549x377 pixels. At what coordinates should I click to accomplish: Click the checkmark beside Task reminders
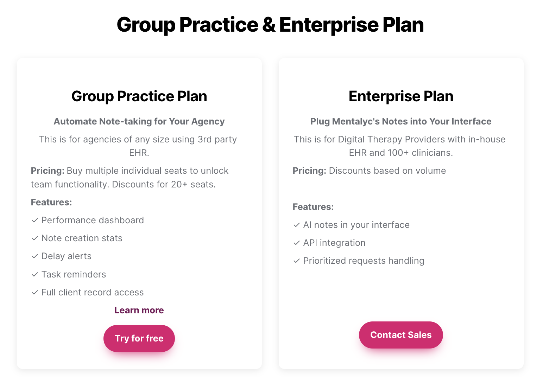coord(35,275)
